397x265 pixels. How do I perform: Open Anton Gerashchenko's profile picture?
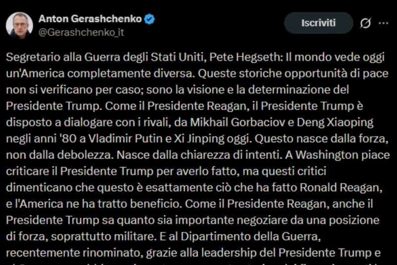click(19, 25)
